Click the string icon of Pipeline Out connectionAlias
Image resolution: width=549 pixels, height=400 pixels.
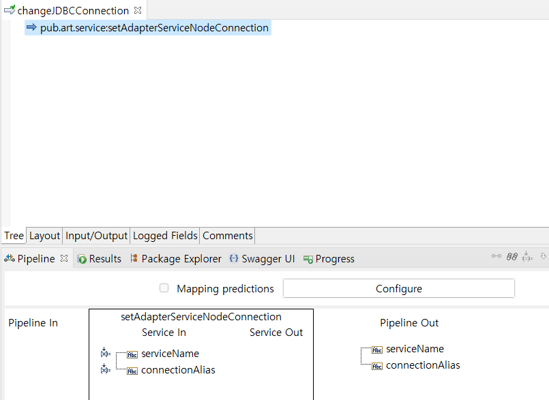click(x=376, y=366)
